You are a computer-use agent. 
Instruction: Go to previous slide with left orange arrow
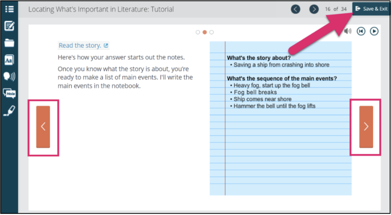pyautogui.click(x=43, y=127)
